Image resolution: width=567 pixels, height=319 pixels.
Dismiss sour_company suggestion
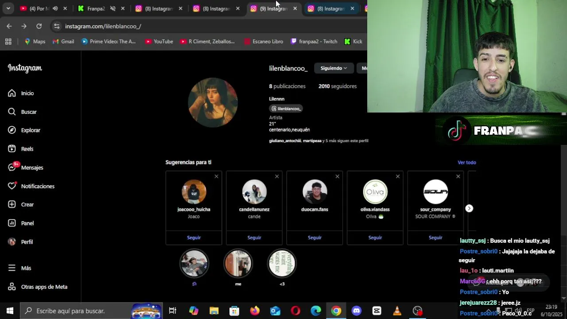click(458, 176)
